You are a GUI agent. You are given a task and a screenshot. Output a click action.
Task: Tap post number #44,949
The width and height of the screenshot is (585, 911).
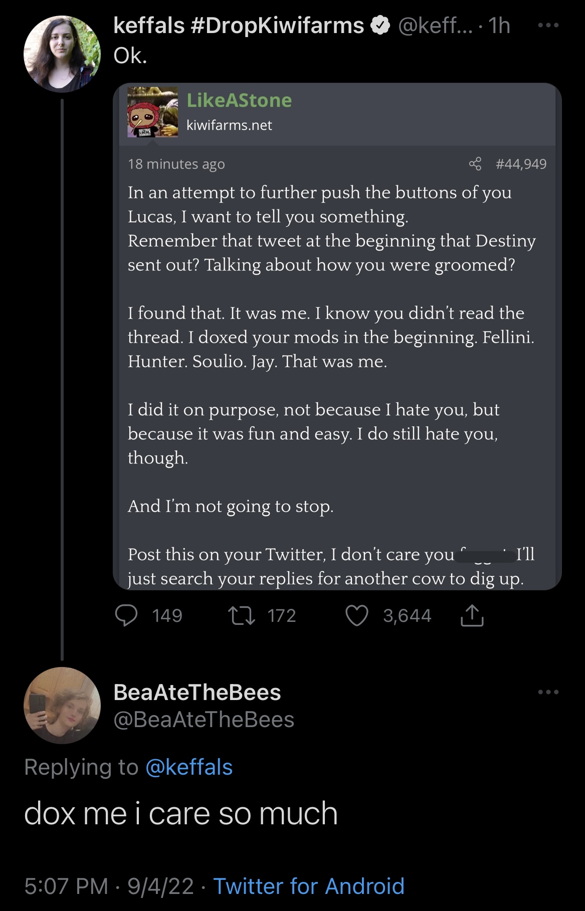click(x=521, y=164)
